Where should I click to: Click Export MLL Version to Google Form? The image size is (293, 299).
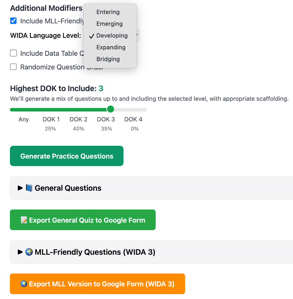pos(97,284)
